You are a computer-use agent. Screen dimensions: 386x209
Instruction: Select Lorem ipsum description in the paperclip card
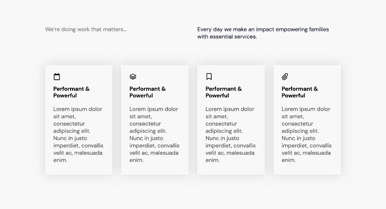point(306,134)
